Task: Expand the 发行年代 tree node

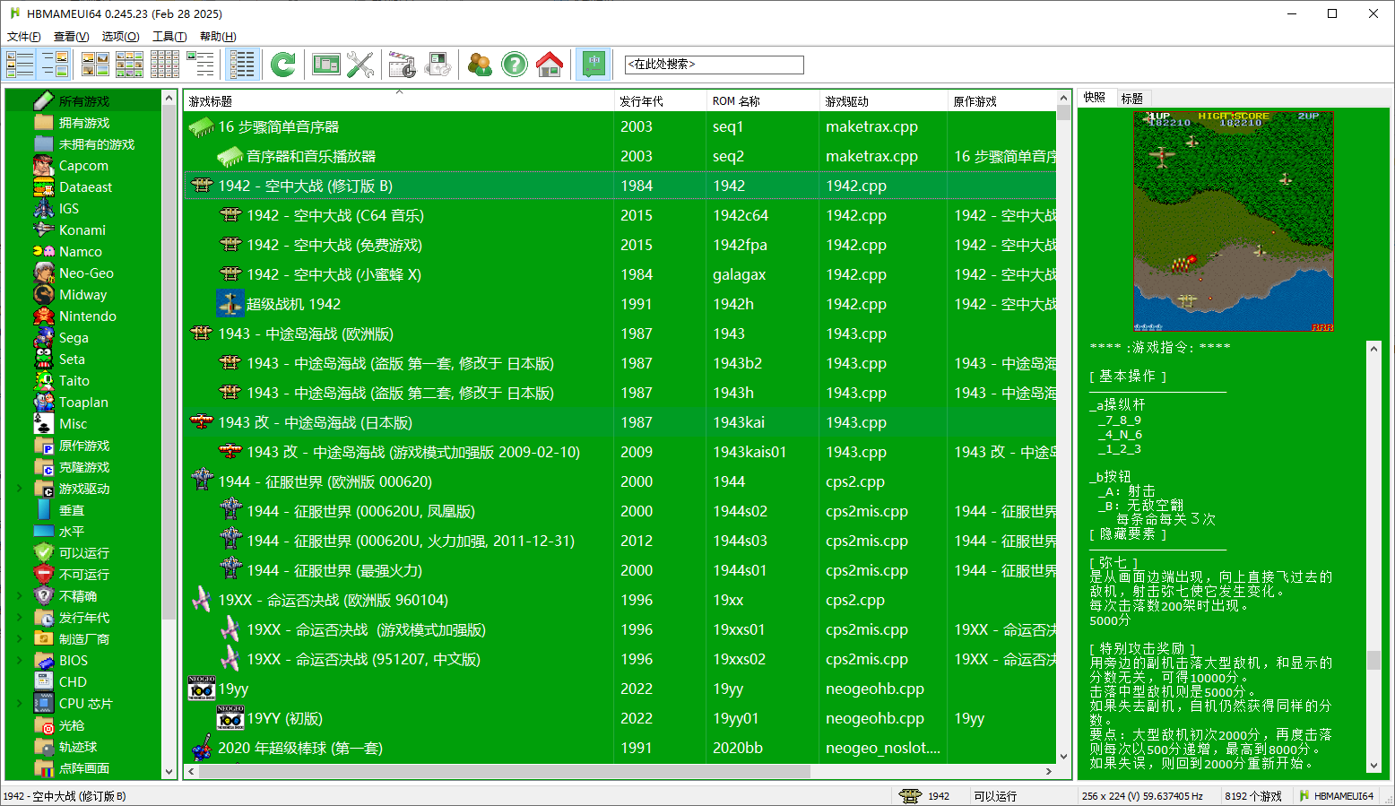Action: point(20,618)
